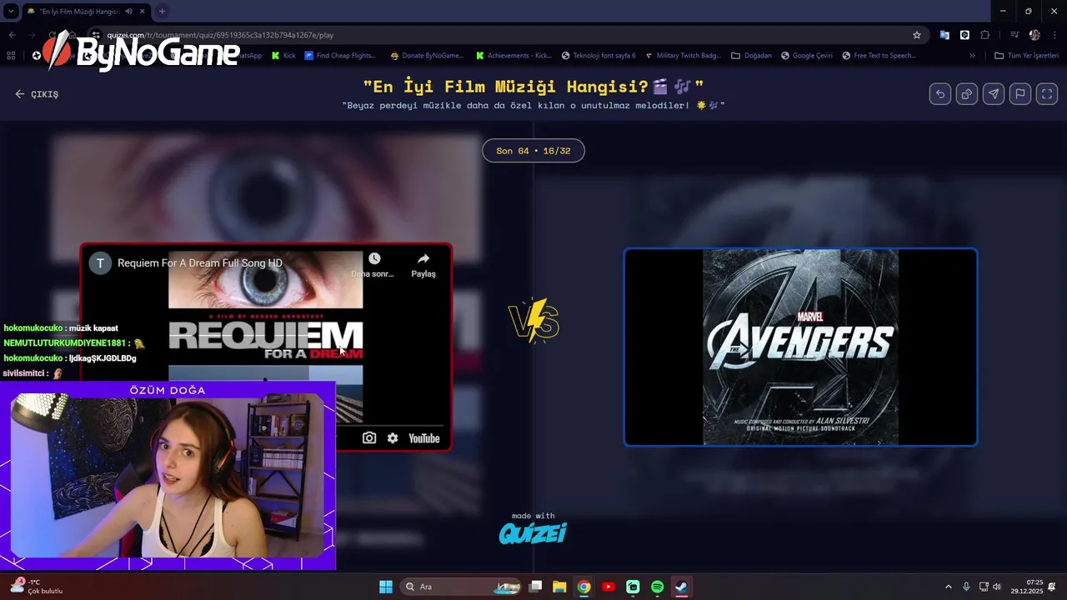1067x600 pixels.
Task: Open notification bell in system tray
Action: click(1052, 587)
